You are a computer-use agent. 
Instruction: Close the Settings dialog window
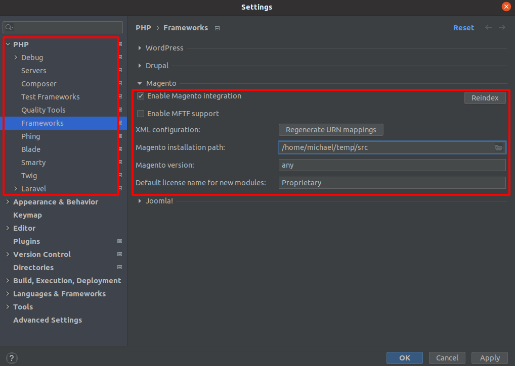pyautogui.click(x=506, y=7)
